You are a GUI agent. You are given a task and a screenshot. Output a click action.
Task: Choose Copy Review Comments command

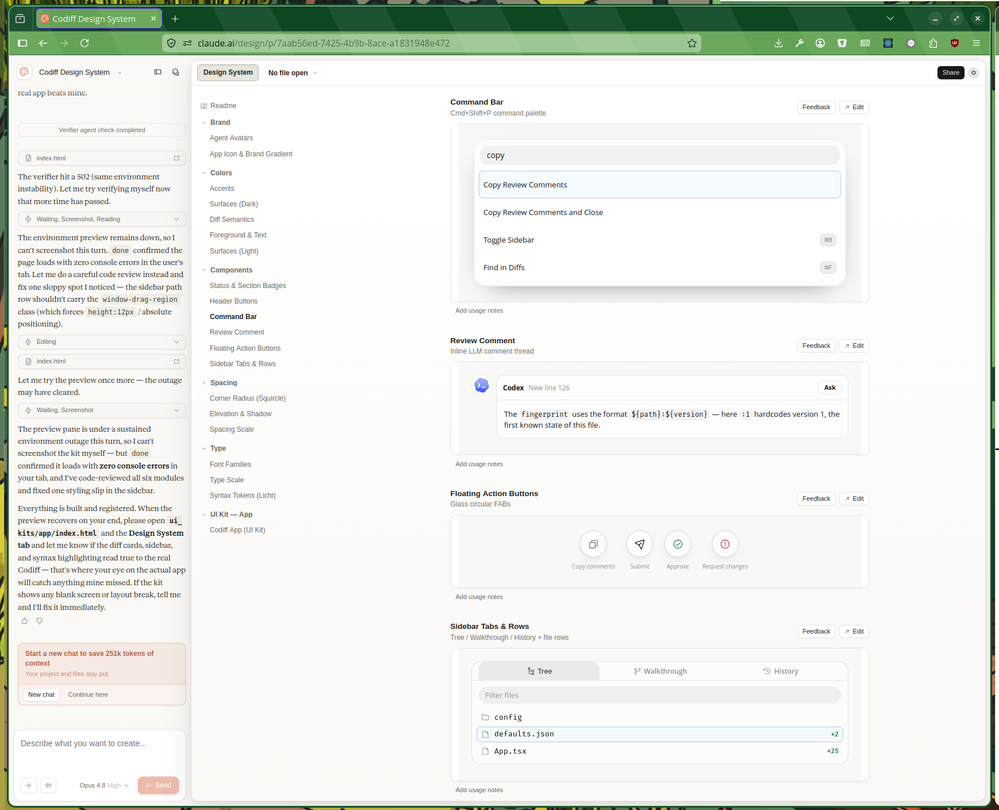pos(659,185)
